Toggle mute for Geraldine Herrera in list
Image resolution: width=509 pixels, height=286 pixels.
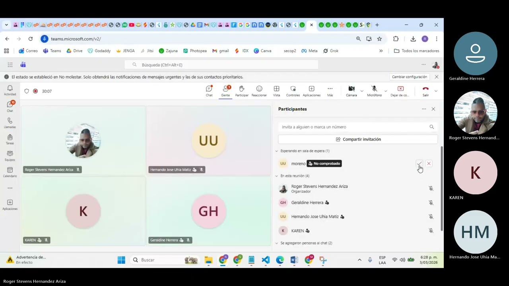(x=431, y=203)
